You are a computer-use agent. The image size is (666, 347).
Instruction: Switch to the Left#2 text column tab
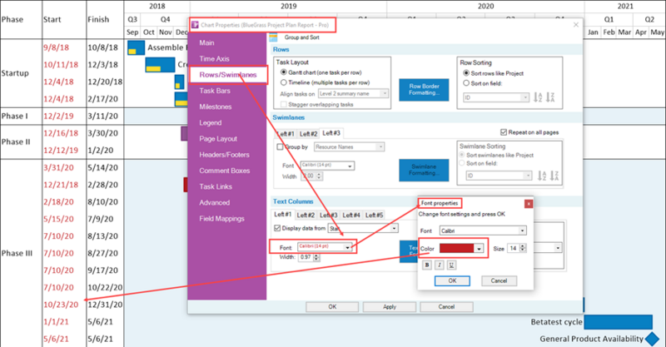pyautogui.click(x=306, y=215)
